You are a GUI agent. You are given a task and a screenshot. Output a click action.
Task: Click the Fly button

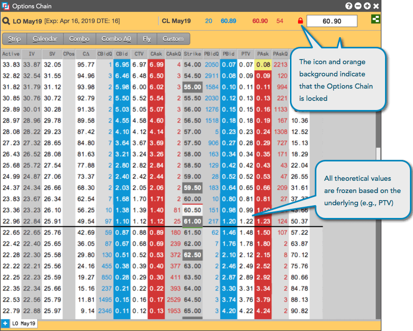pos(146,39)
